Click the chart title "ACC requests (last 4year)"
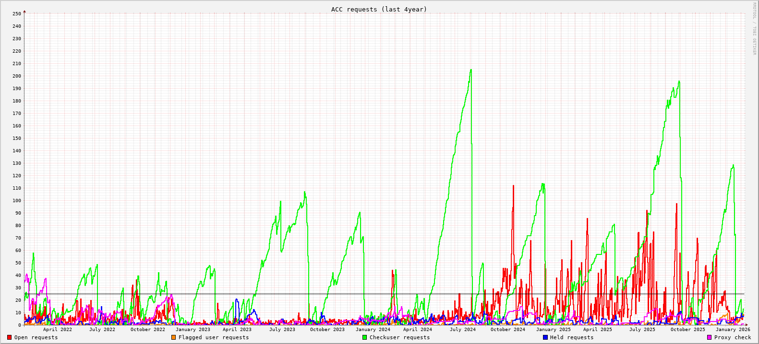The image size is (759, 344). point(379,9)
